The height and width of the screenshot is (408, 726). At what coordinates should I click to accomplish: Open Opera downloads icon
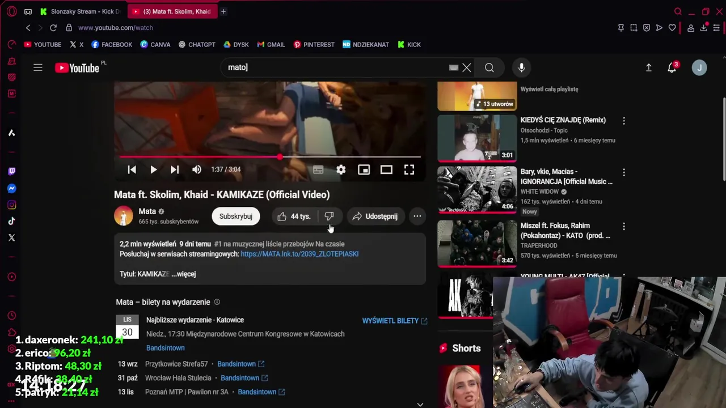click(x=704, y=28)
